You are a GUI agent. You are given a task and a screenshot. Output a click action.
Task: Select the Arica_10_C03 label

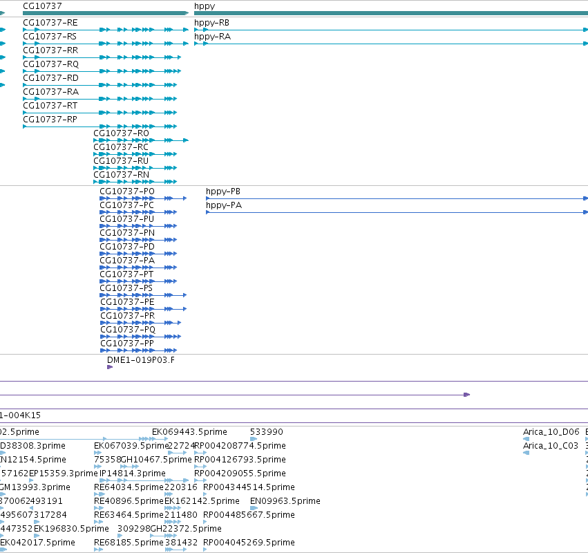(551, 446)
